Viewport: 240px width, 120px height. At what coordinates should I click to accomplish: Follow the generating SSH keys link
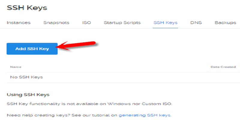pos(144,115)
